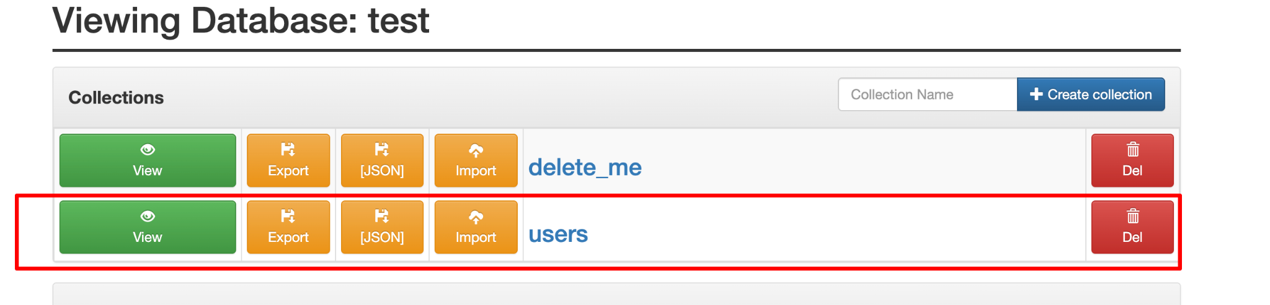Click the plus icon beside Create collection
Screen dimensions: 1270x305
(1036, 94)
